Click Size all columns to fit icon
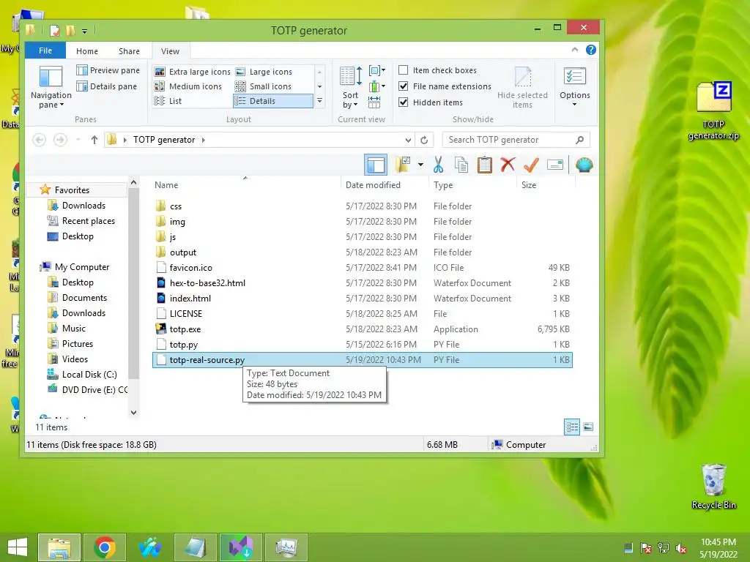Screen dimensions: 750x562 pos(374,102)
